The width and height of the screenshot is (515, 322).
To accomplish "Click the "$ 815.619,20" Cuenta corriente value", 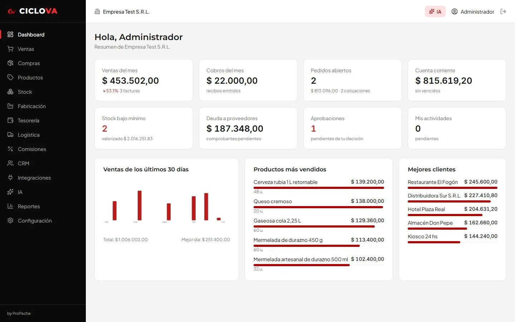I will tap(443, 81).
